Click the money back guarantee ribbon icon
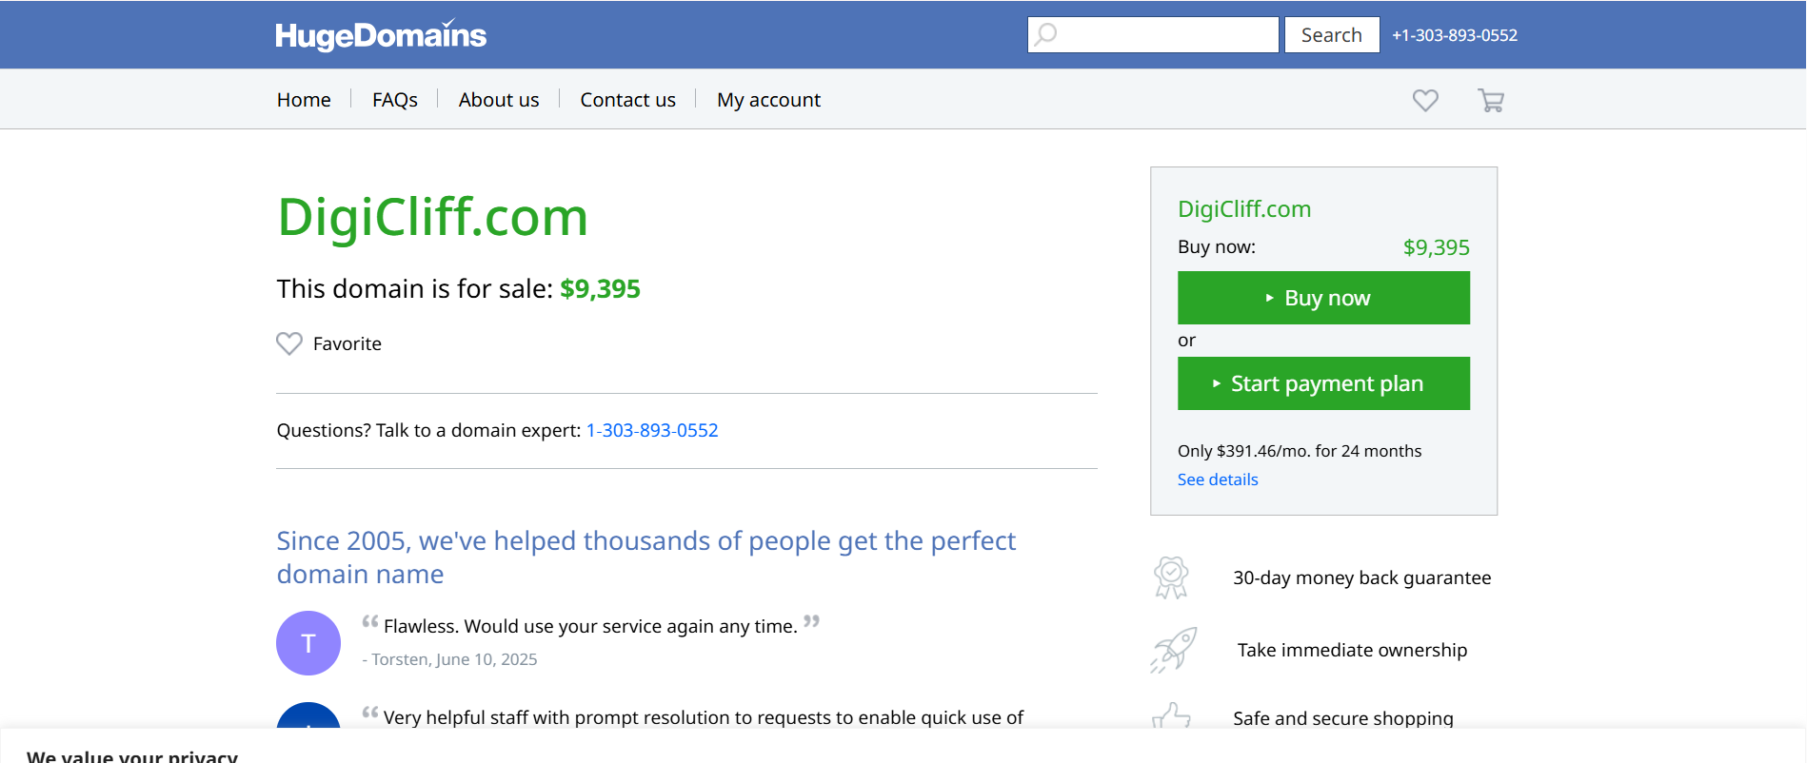Image resolution: width=1807 pixels, height=763 pixels. (x=1171, y=577)
